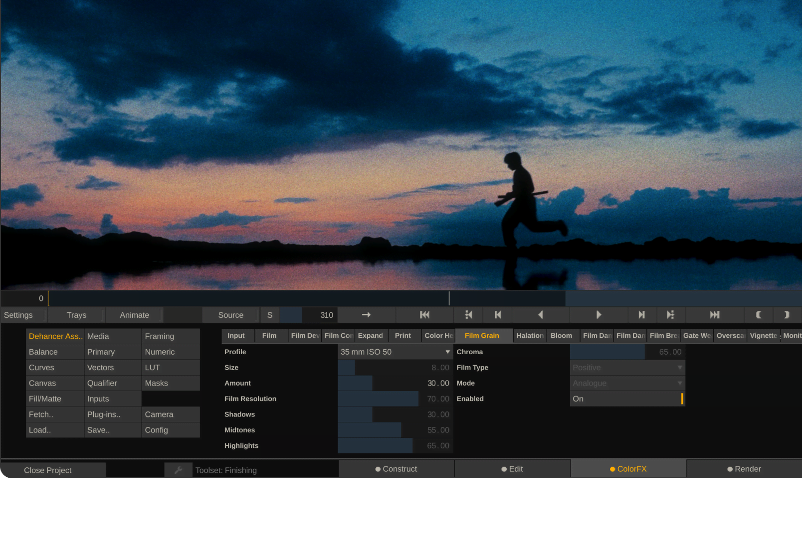Open the Qualifier controls
Screen dimensions: 802x538
(x=113, y=383)
